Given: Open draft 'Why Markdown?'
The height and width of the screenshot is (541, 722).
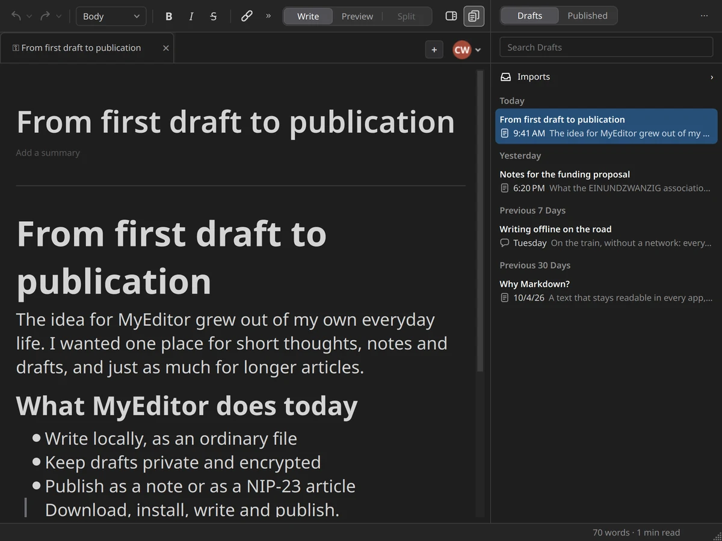Looking at the screenshot, I should click(x=606, y=290).
